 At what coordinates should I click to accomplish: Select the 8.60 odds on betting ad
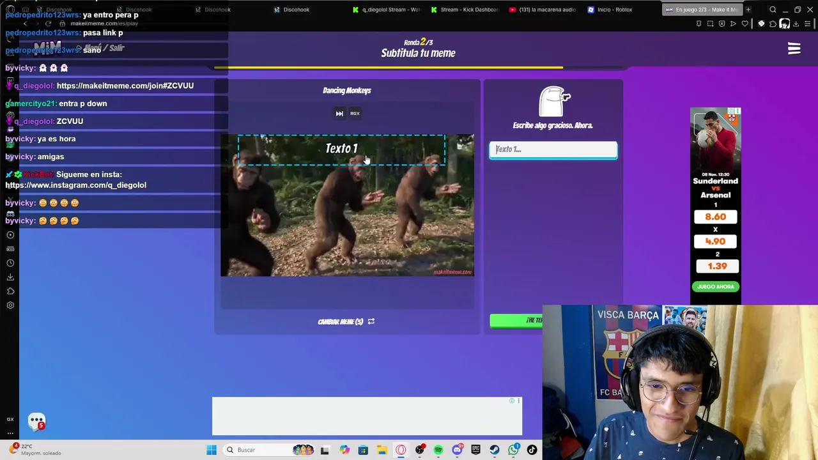point(716,217)
